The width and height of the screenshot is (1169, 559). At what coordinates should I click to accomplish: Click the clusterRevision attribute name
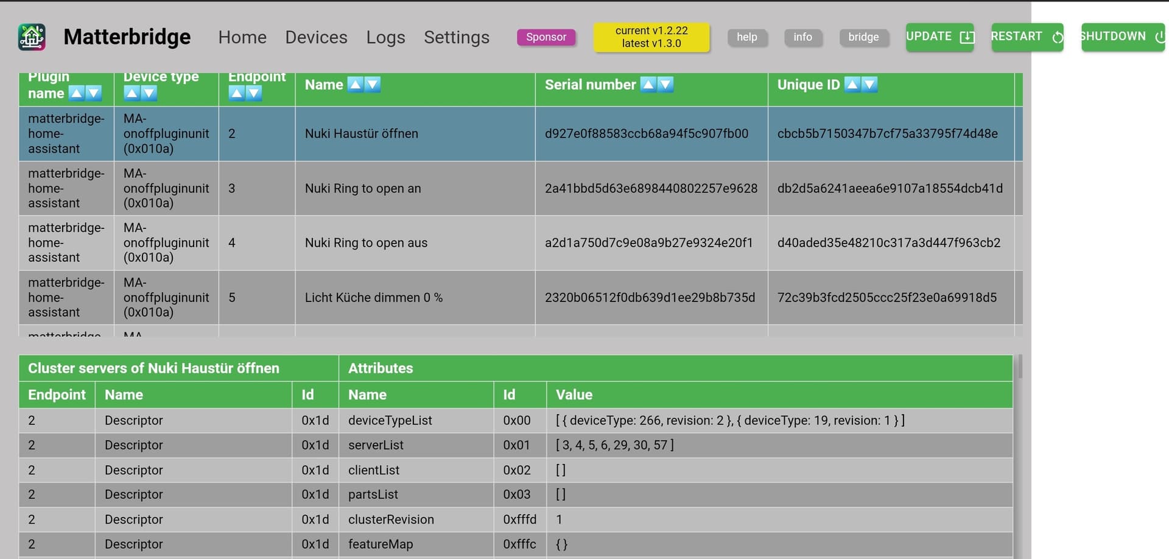[x=391, y=519]
